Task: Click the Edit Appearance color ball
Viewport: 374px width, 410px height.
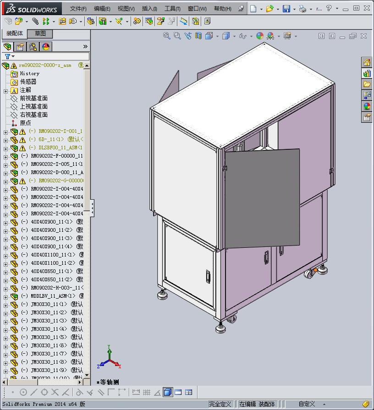Action: (260, 36)
